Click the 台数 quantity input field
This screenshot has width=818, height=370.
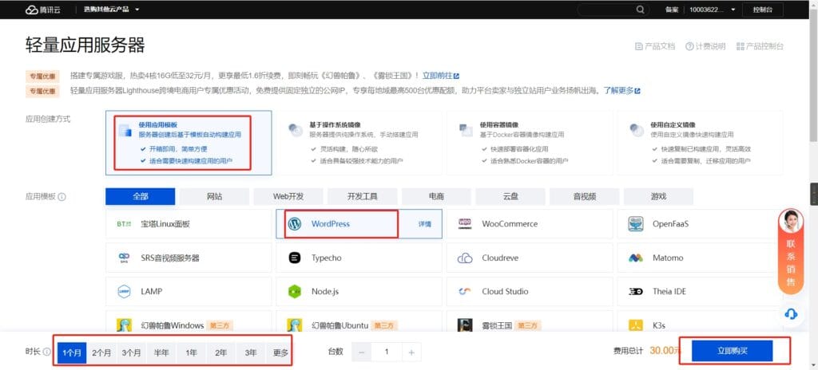387,352
